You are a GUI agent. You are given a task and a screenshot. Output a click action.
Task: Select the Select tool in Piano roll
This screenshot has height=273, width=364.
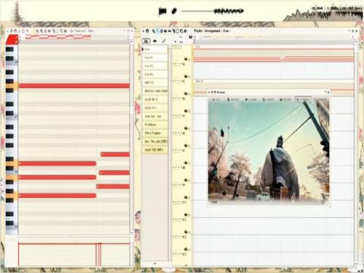tap(58, 31)
